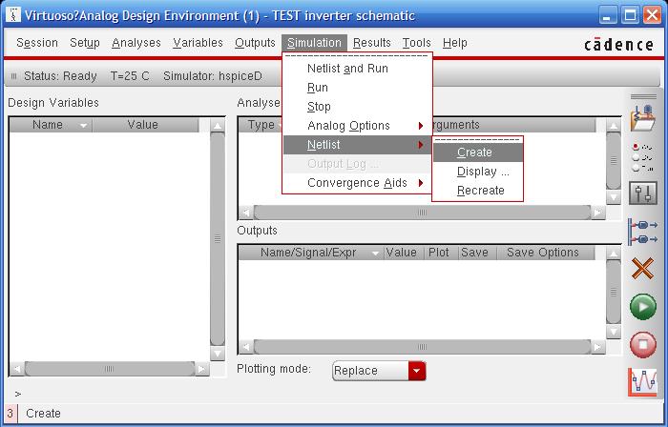Click the Name column header in Design Variables

pos(48,125)
